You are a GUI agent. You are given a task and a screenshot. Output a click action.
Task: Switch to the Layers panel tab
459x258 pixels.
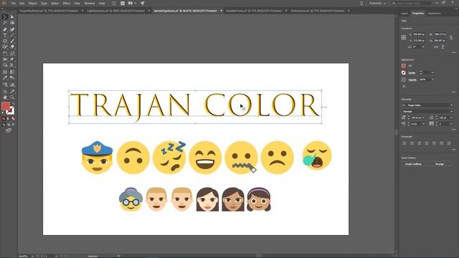pos(404,14)
